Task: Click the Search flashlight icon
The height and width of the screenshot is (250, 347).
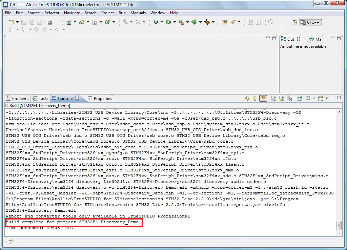Action: click(233, 22)
